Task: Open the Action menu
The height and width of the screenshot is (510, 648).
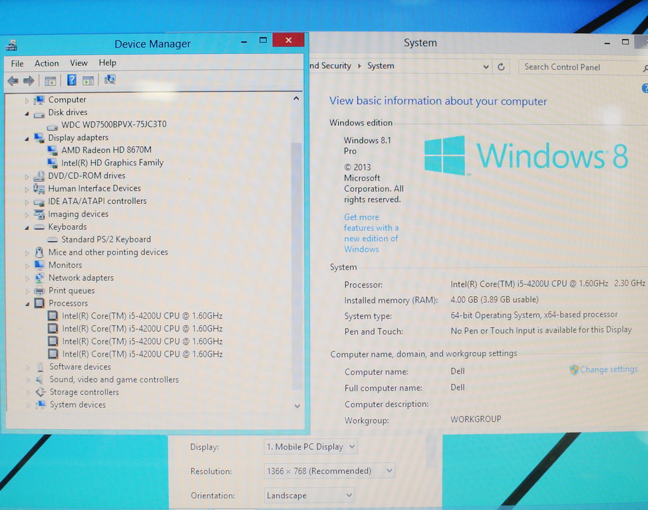Action: click(x=47, y=63)
